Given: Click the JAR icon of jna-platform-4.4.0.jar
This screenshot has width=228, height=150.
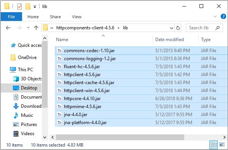Looking at the screenshot, I should 59,123.
